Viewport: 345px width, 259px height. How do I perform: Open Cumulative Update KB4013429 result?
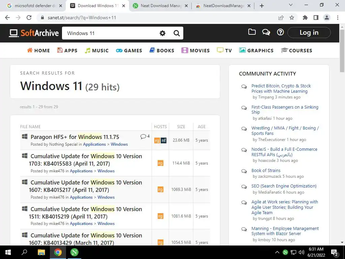(x=85, y=239)
